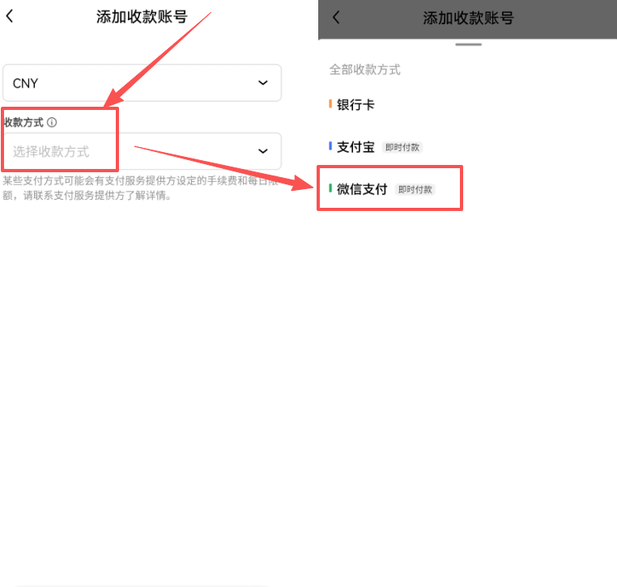Expand the CNY currency chevron
617x587 pixels.
262,82
